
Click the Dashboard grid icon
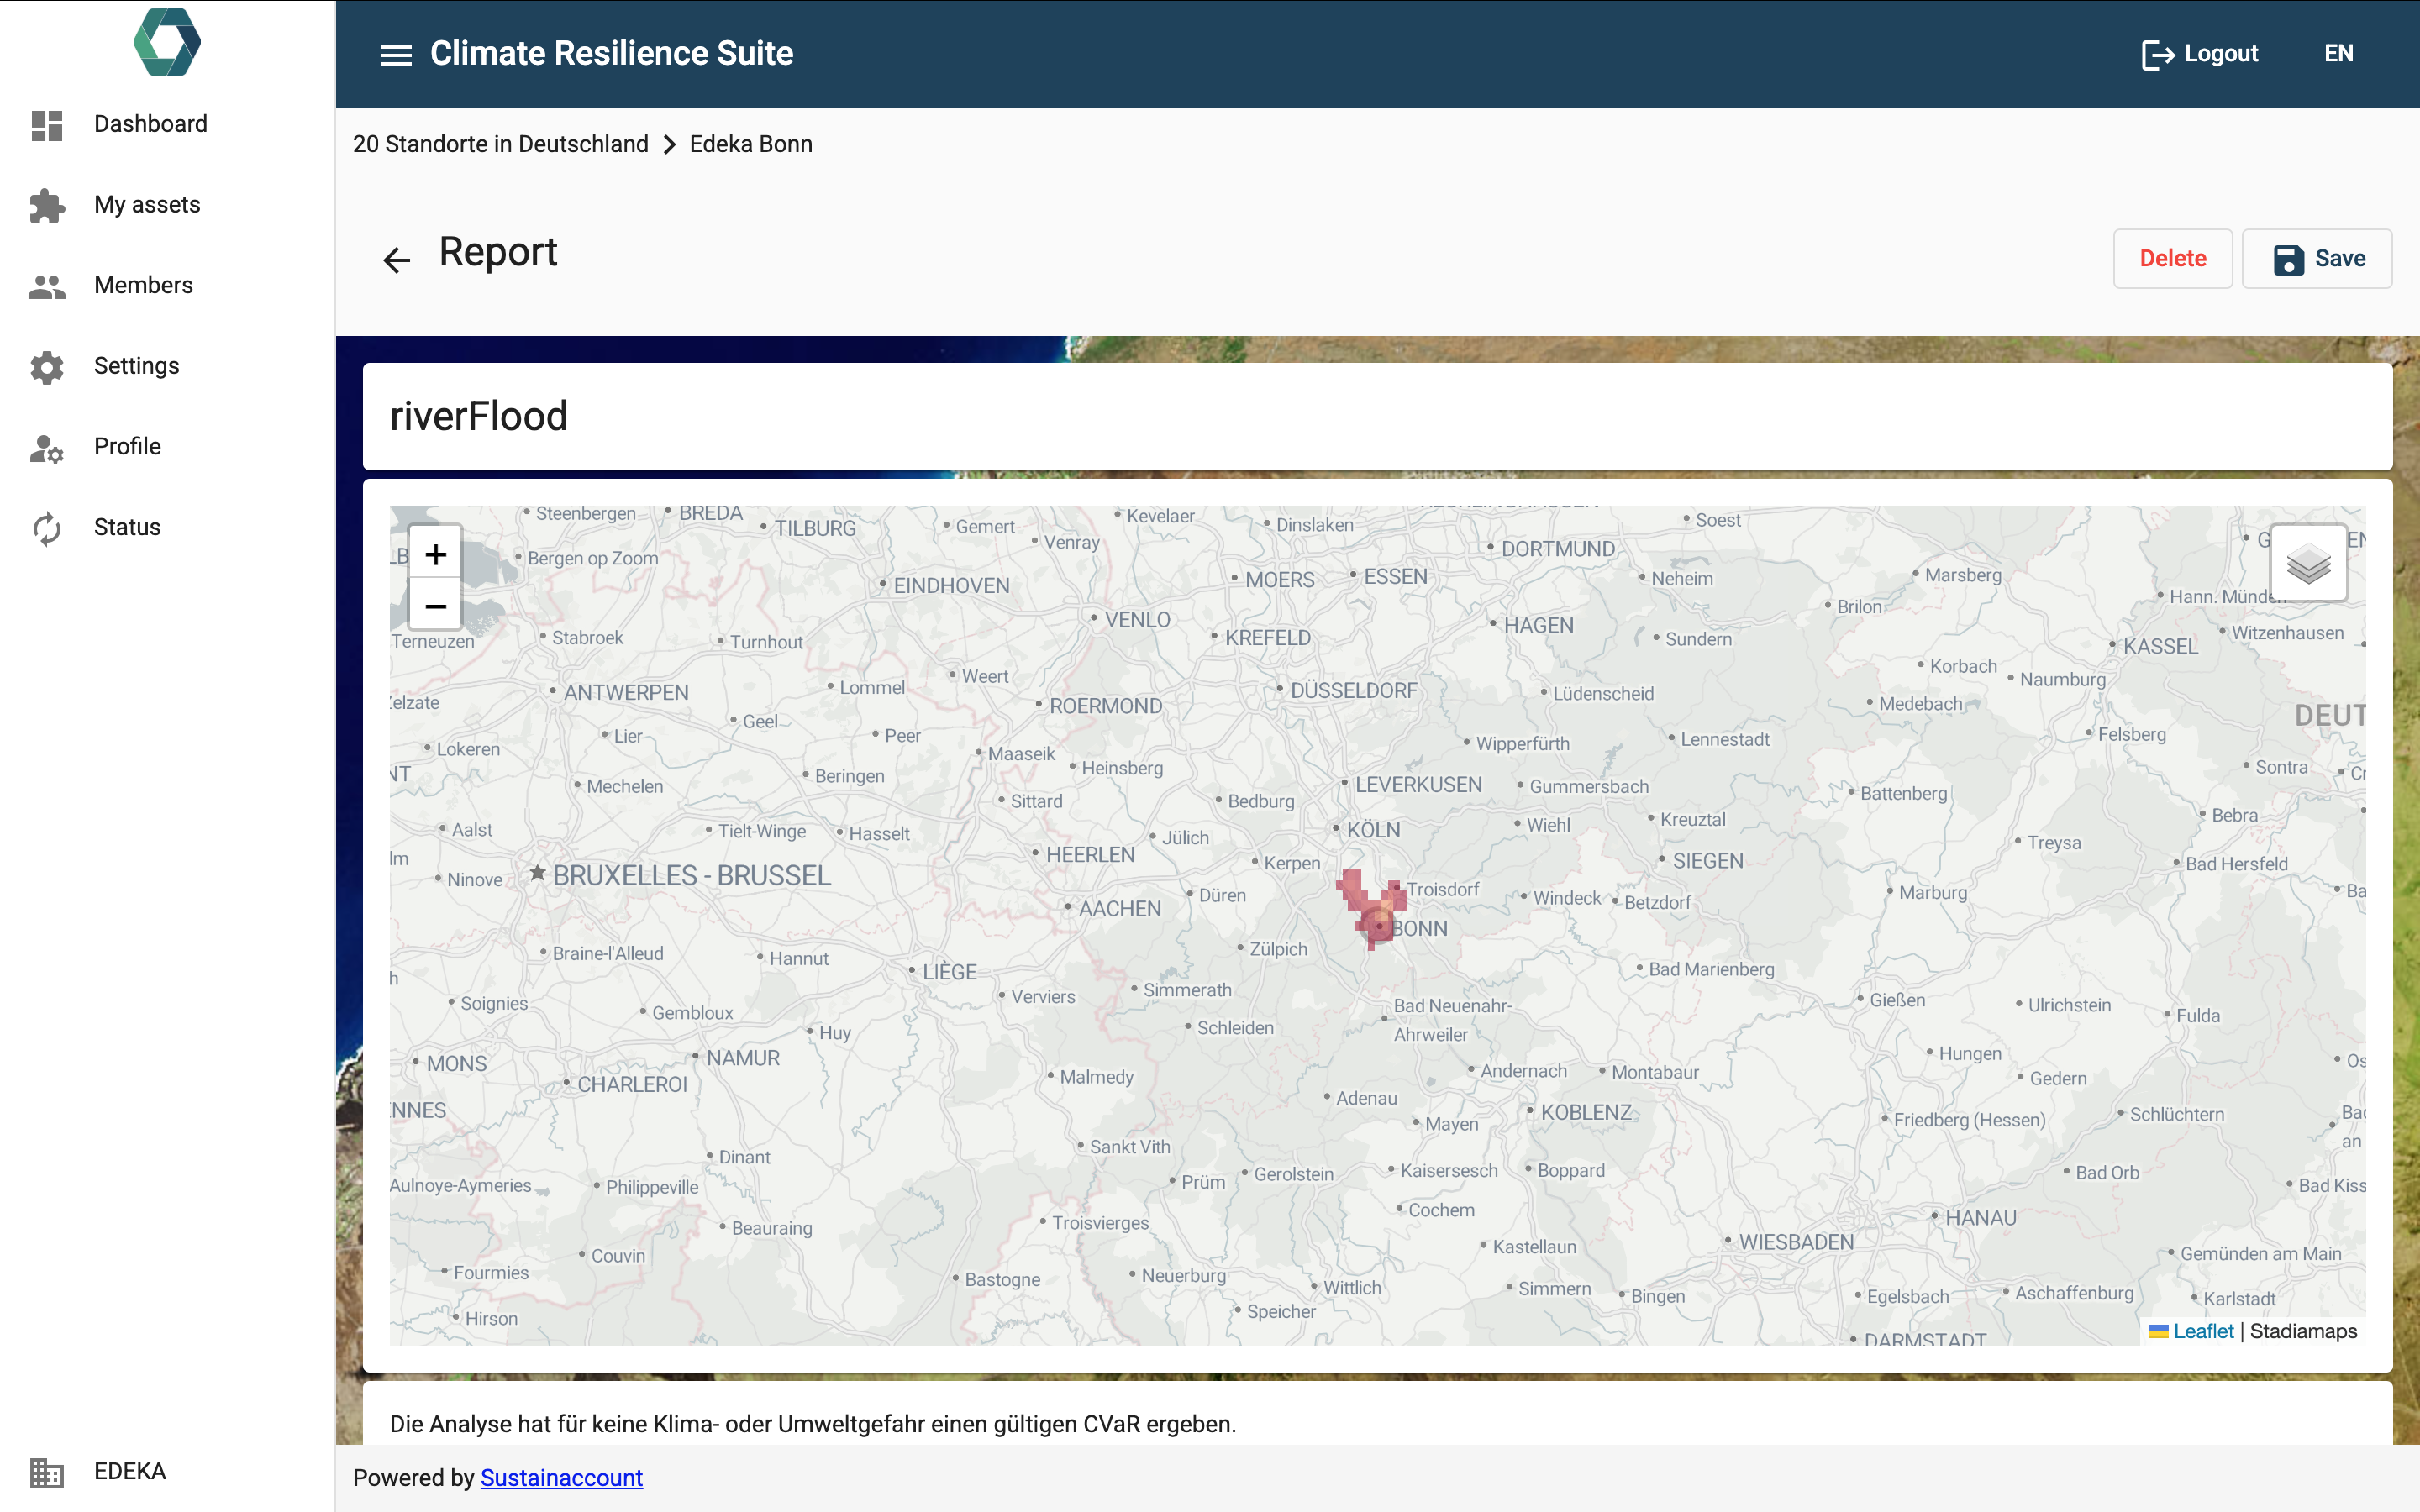47,125
